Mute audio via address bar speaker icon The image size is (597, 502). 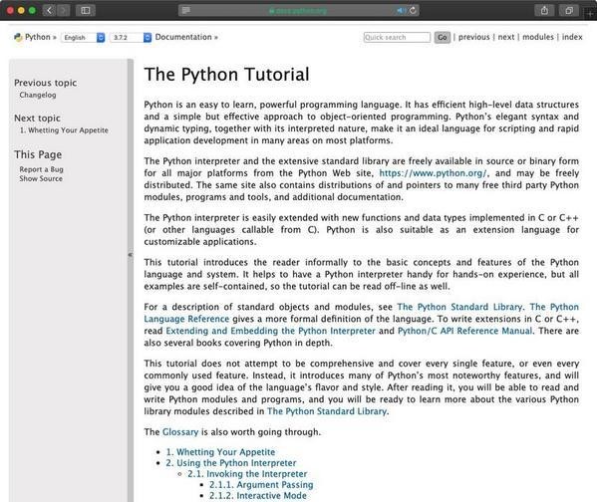pos(401,10)
